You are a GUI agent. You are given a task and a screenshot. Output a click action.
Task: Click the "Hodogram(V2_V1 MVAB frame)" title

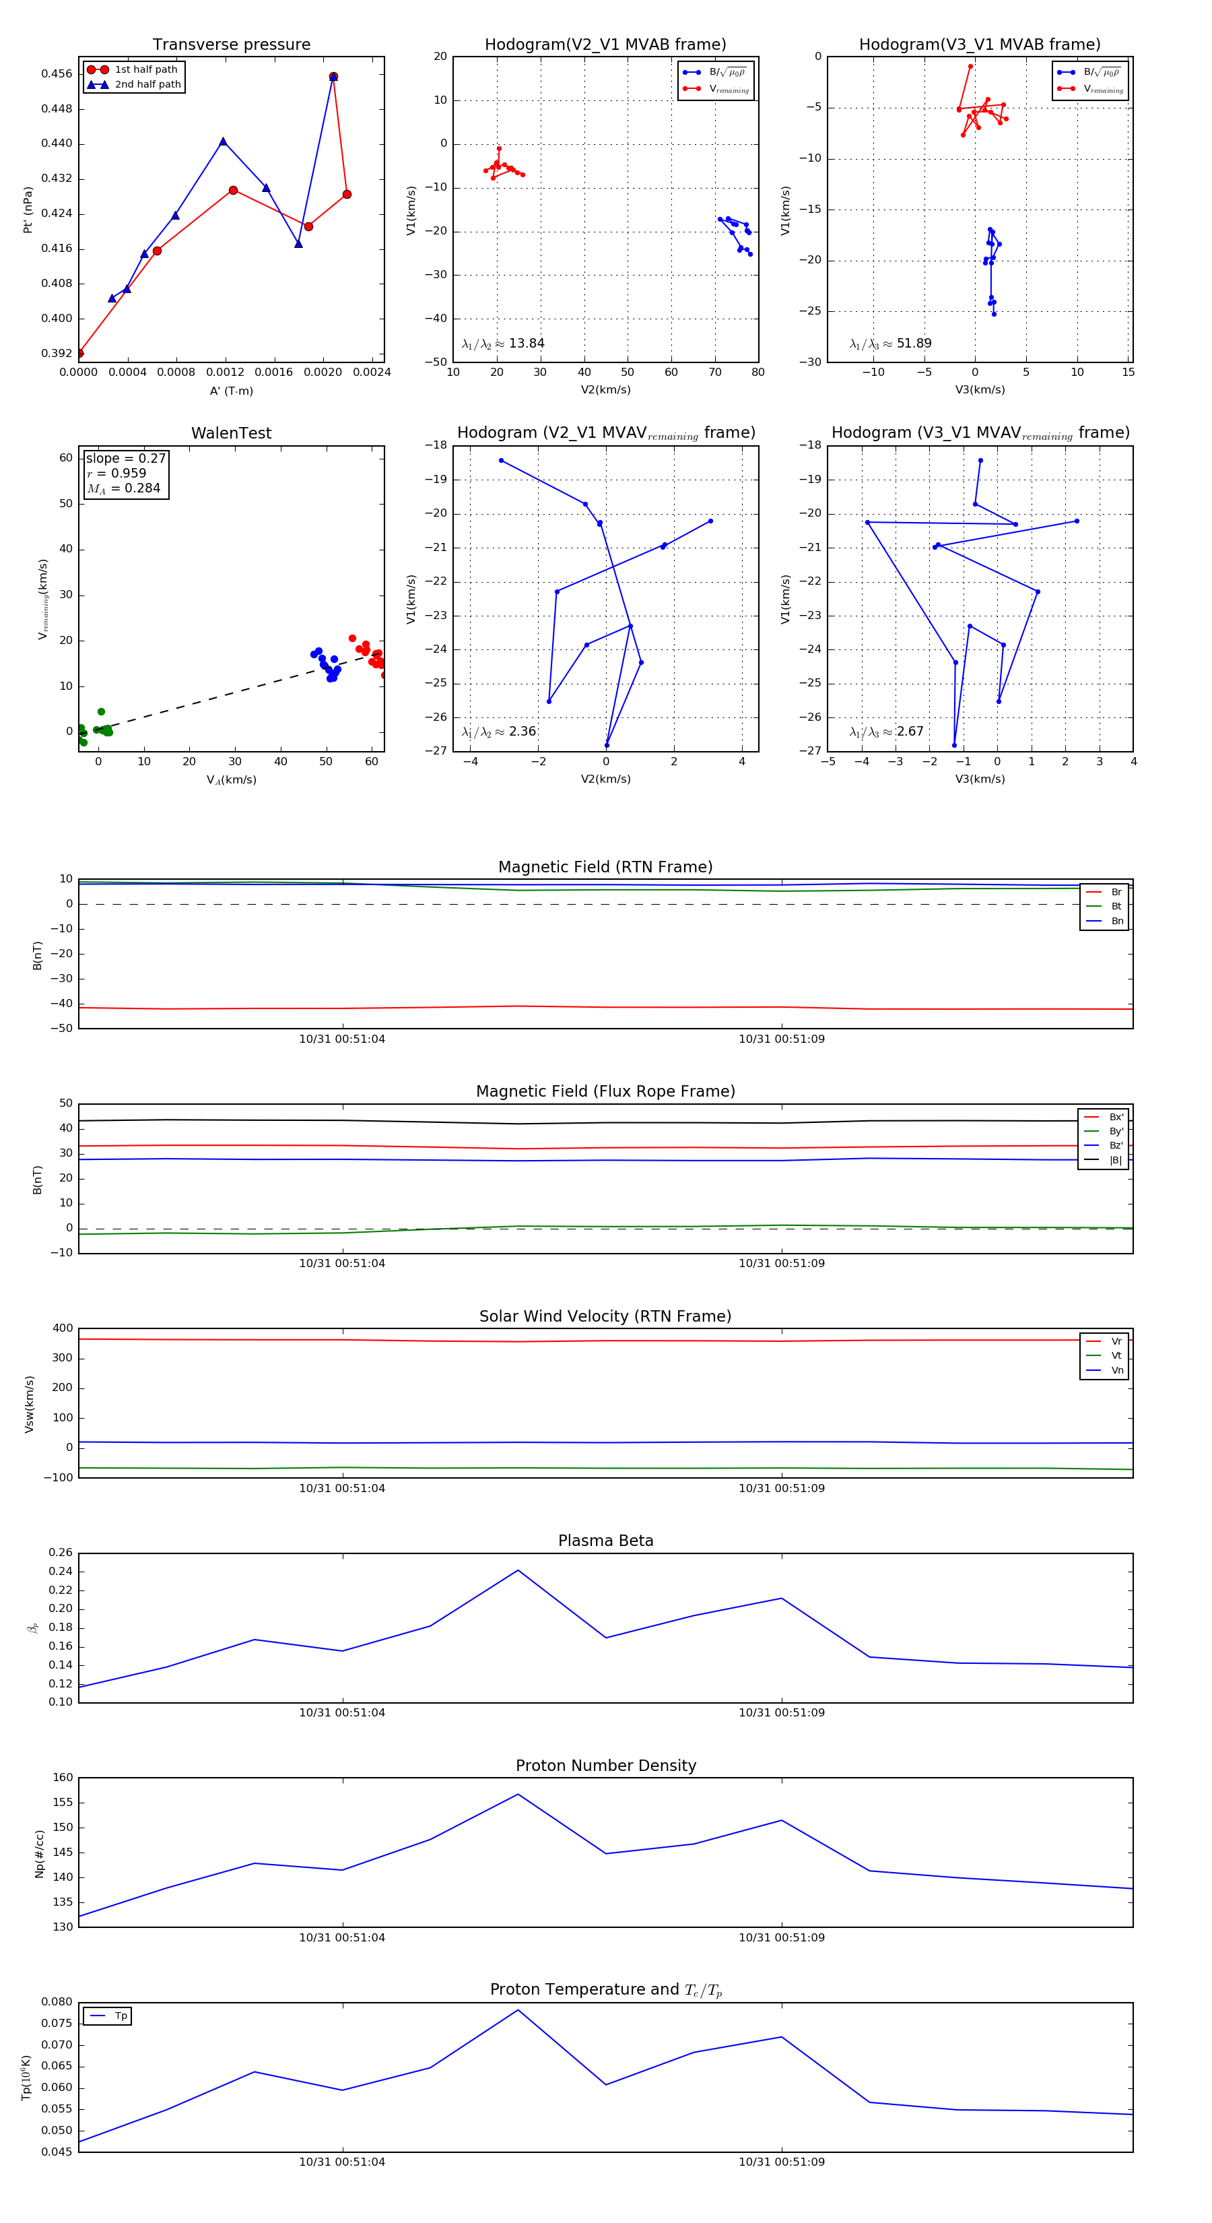pos(605,44)
